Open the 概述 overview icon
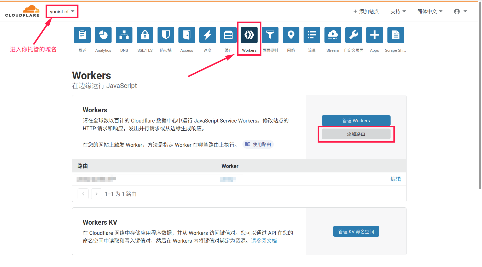This screenshot has width=482, height=267. (82, 35)
